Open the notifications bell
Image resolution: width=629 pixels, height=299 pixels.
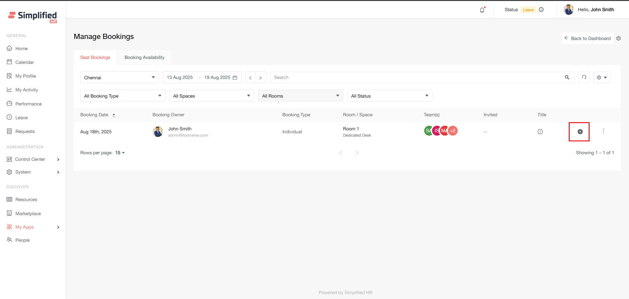482,10
